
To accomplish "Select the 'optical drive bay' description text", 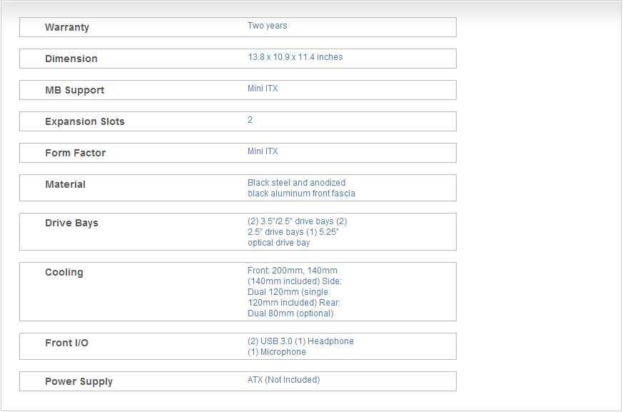I will tap(279, 243).
